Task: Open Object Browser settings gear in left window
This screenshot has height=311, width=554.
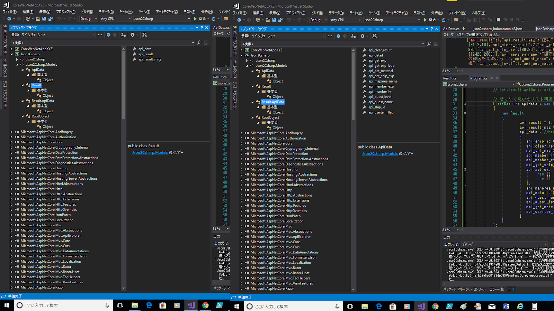Action: click(x=132, y=35)
